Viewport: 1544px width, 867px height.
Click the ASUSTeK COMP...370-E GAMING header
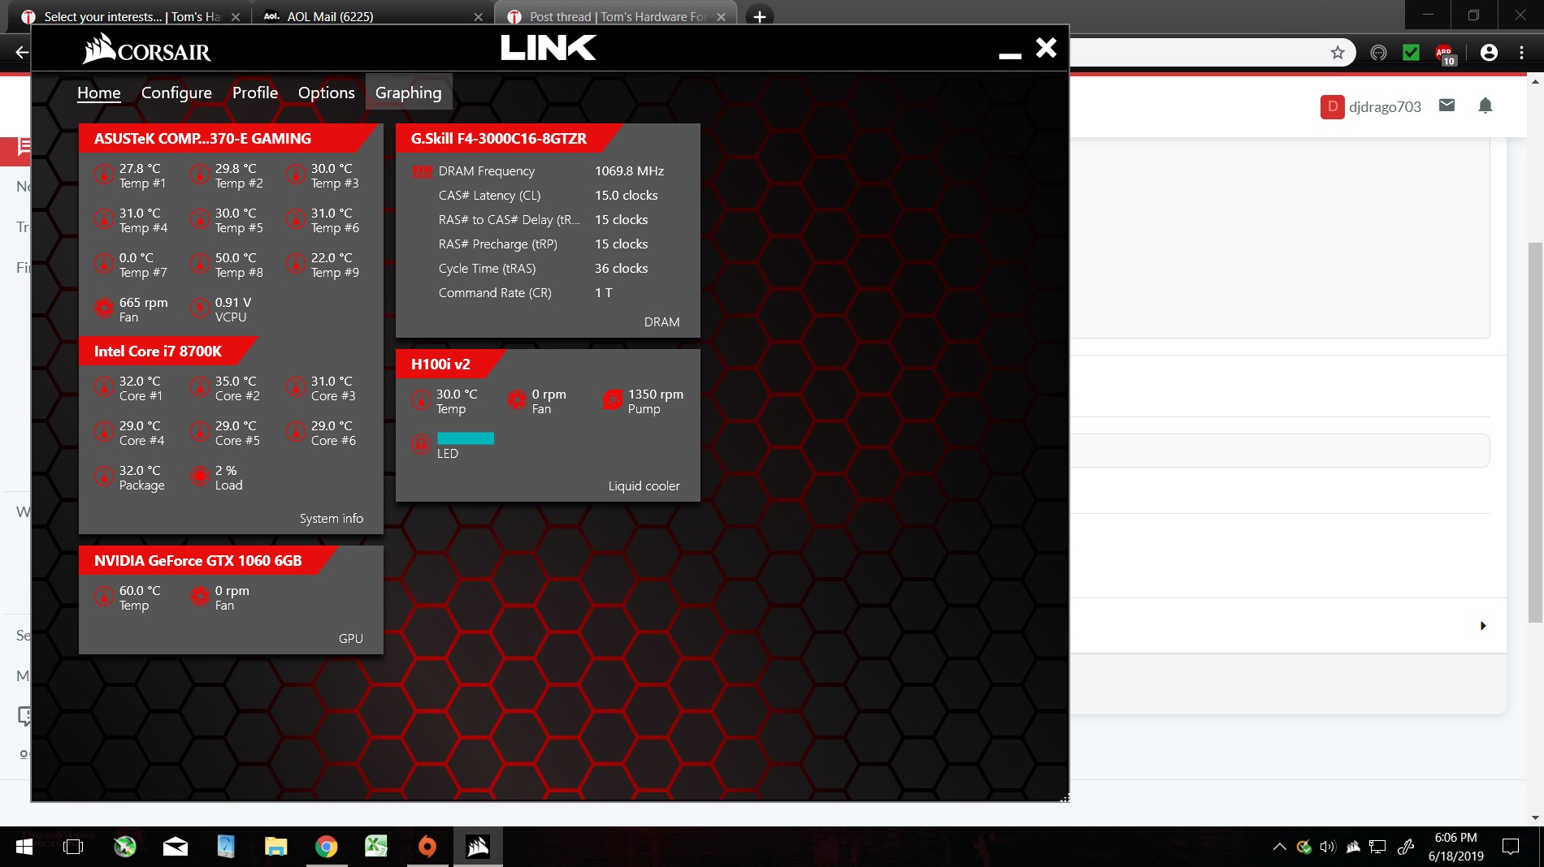tap(203, 139)
